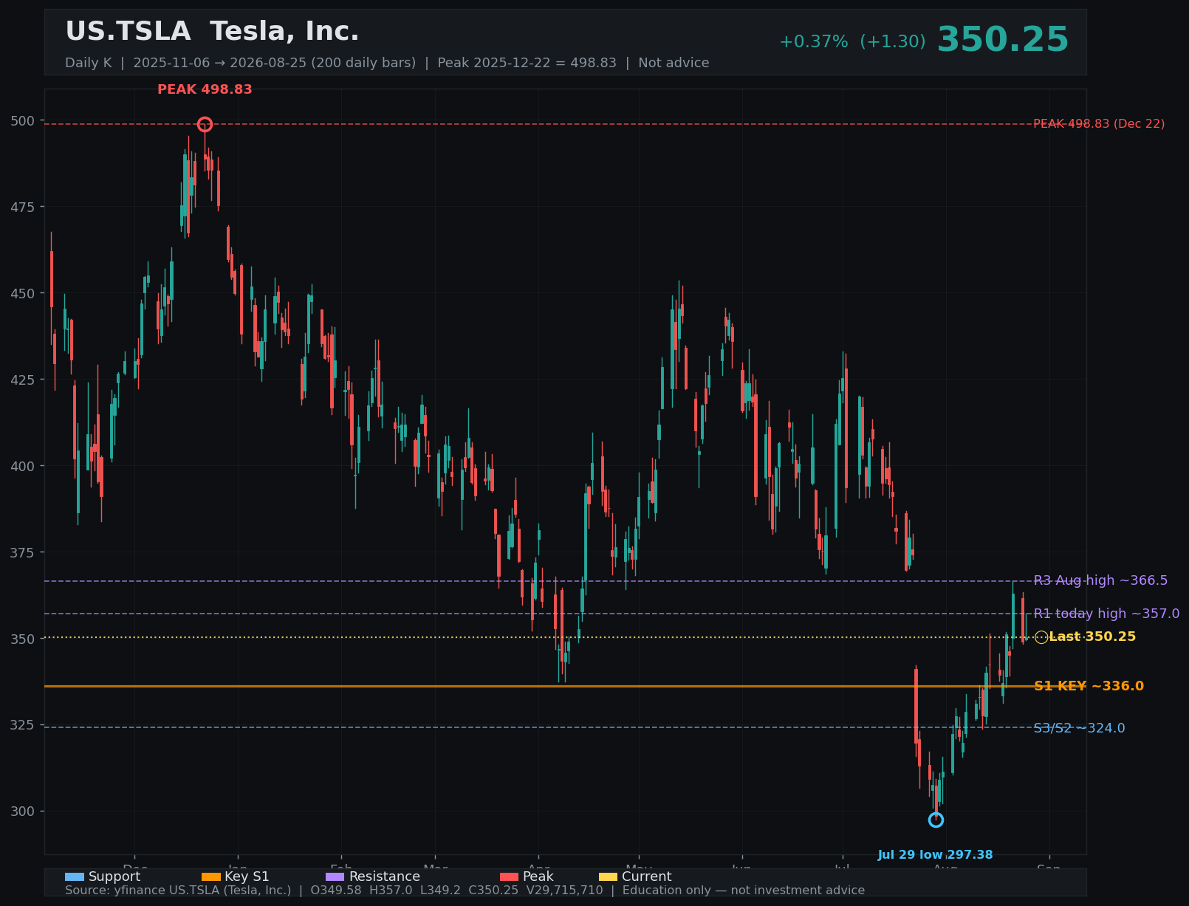Click the 'PEAK 498.83' label above chart

point(205,89)
